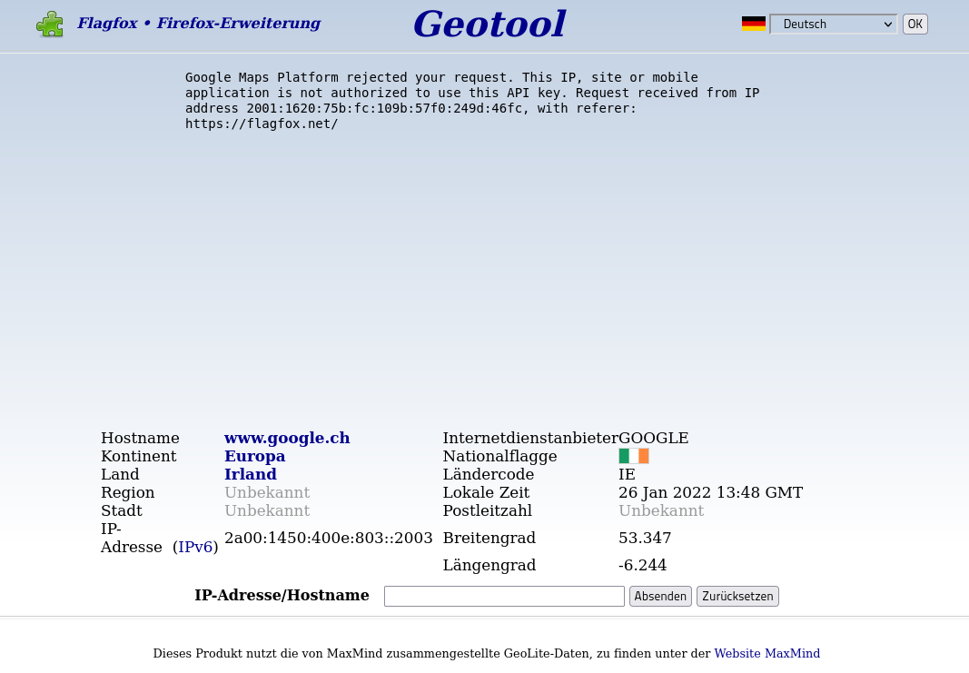
Task: Click the green Flagfox puzzle piece icon
Action: (49, 25)
